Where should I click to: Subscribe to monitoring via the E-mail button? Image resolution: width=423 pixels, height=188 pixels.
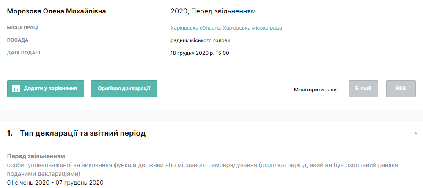[x=363, y=89]
